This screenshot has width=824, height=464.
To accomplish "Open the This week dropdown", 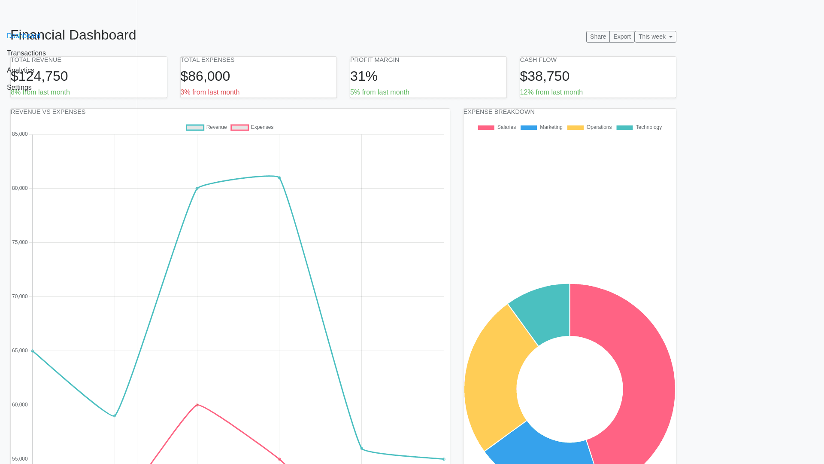I will (655, 37).
